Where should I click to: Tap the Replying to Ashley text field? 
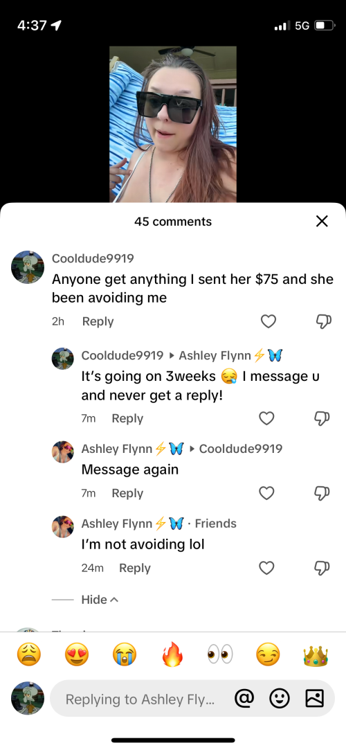click(x=140, y=699)
